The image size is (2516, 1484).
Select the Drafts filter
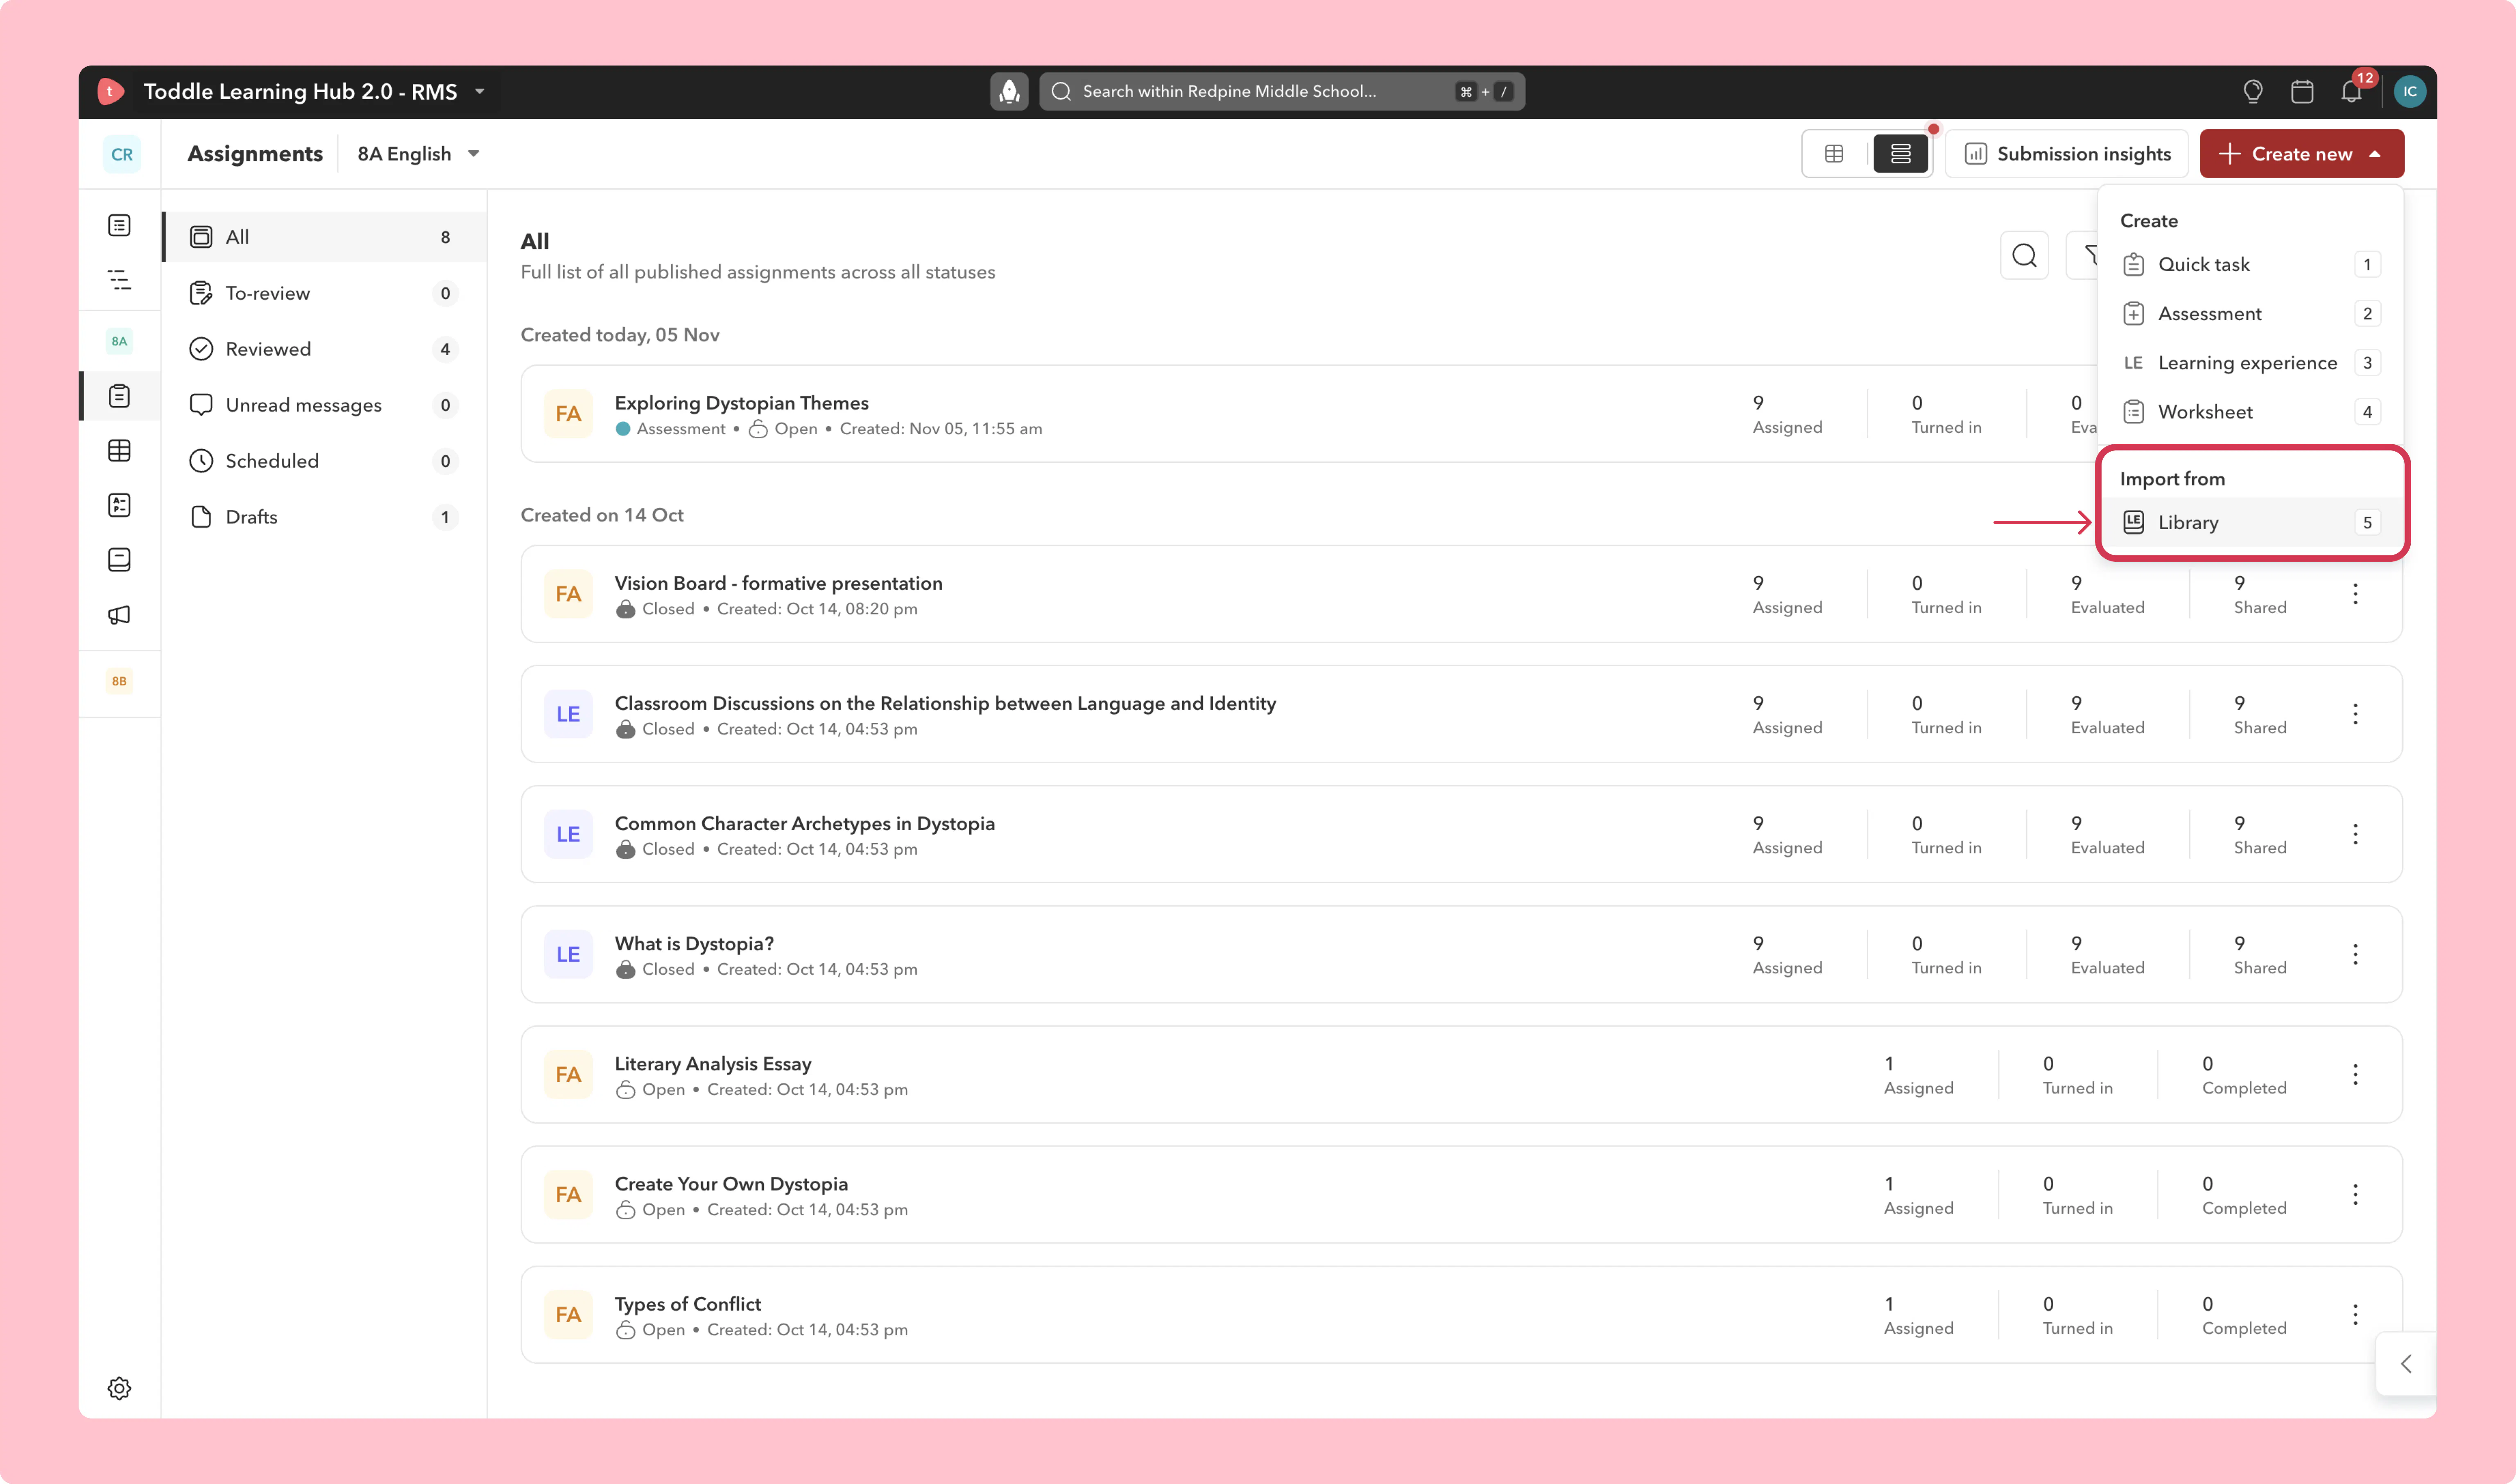click(324, 517)
